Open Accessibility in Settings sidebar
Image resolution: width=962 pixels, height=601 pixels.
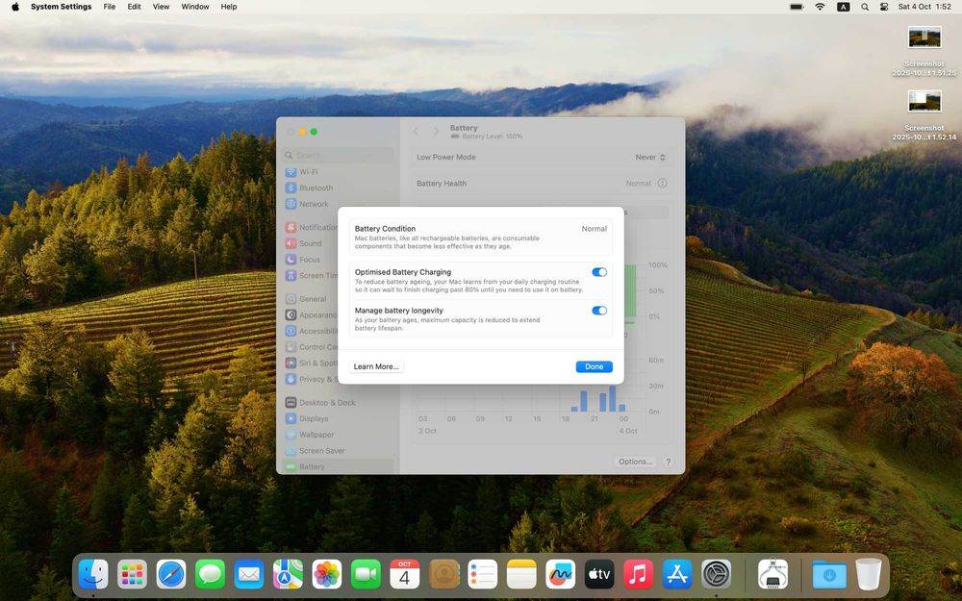click(311, 331)
